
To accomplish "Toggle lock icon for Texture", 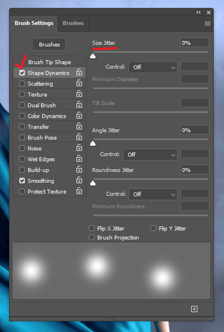I will click(79, 94).
